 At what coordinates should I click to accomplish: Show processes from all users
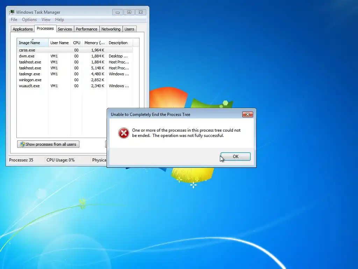pyautogui.click(x=48, y=144)
